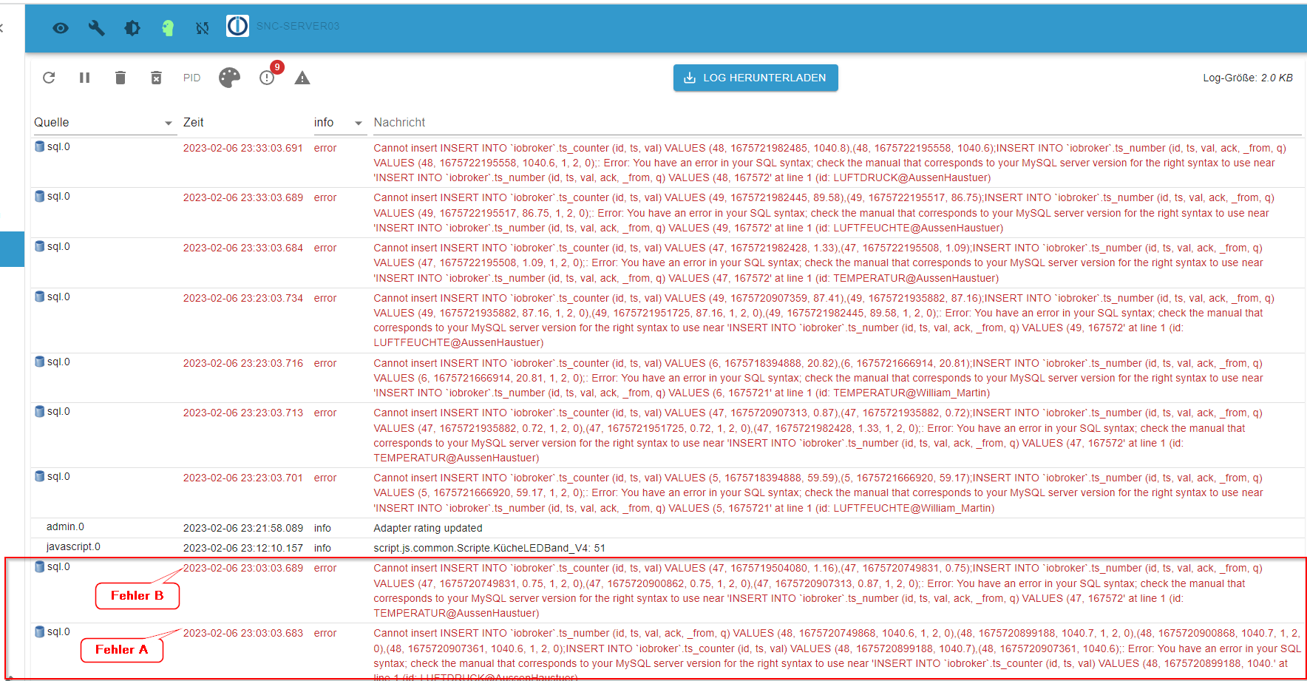The height and width of the screenshot is (681, 1307).
Task: Select timestamp 2023-02-06 23:21:58.089
Action: click(x=243, y=528)
